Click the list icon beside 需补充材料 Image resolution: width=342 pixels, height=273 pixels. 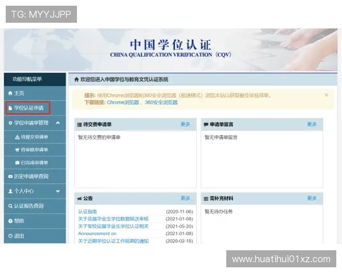(206, 198)
